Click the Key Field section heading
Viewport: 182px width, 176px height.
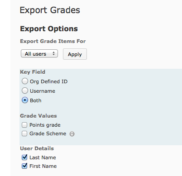[33, 72]
